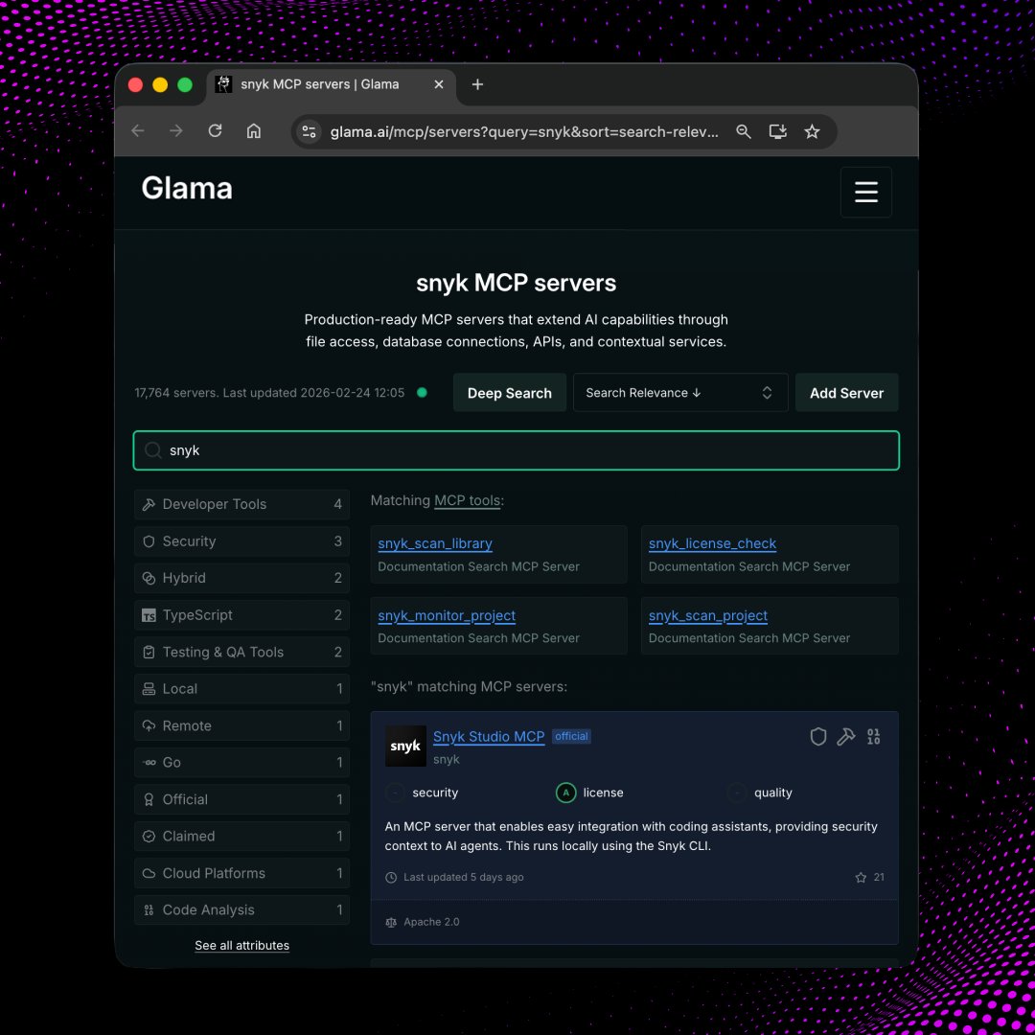Screen dimensions: 1035x1035
Task: Open the Search Relevance sort dropdown
Action: [680, 393]
